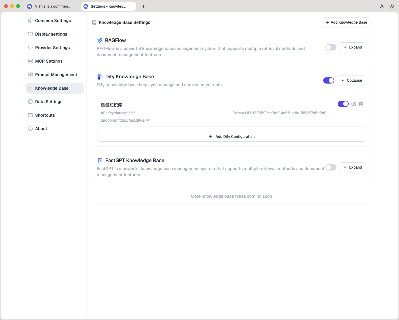Click the Display settings monitor icon
Image resolution: width=399 pixels, height=320 pixels.
point(30,34)
